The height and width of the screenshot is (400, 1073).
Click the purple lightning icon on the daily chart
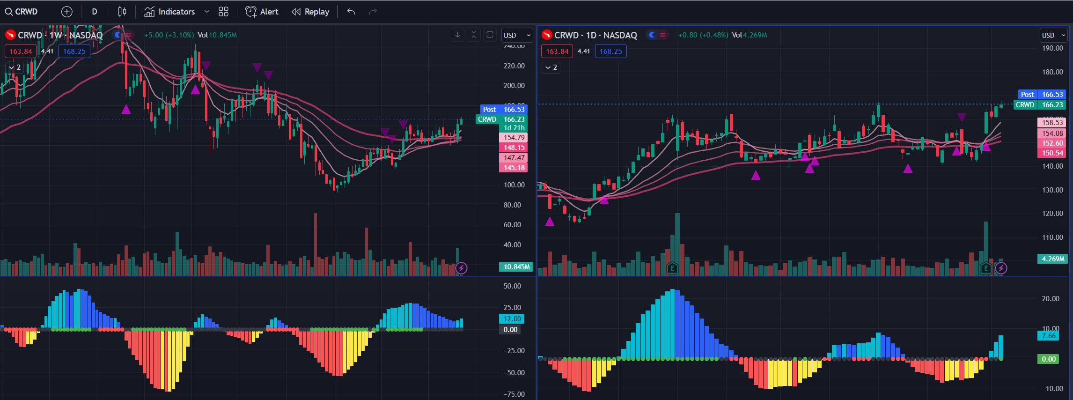tap(1001, 268)
